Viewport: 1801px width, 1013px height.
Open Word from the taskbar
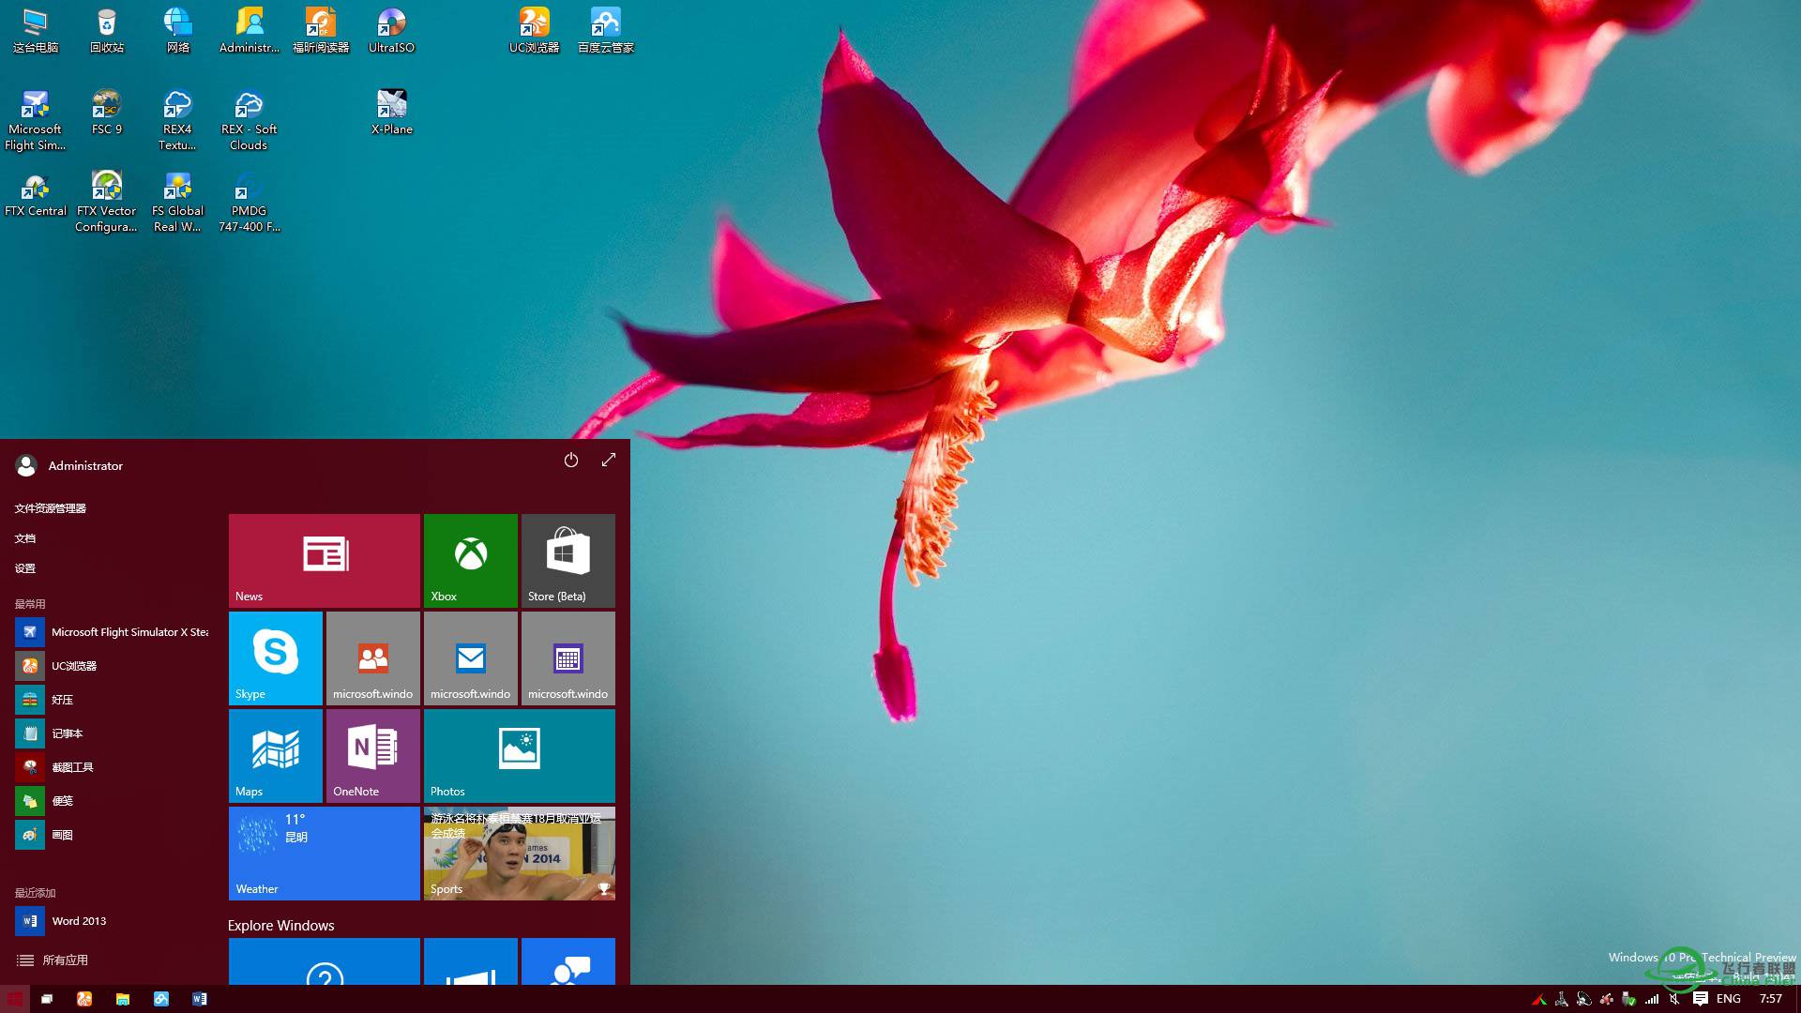[200, 999]
